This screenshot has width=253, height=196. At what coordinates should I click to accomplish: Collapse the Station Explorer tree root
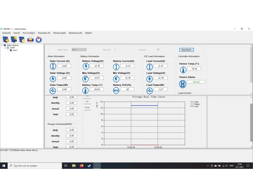[x=2, y=45]
